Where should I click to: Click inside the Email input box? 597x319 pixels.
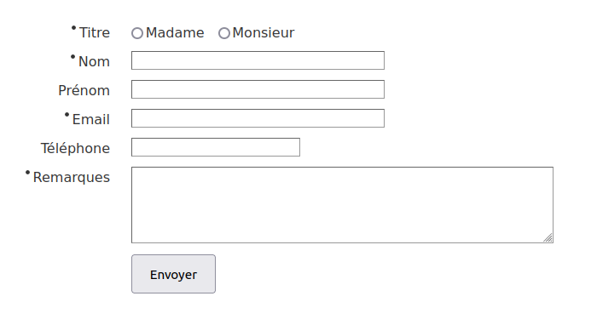click(x=258, y=118)
